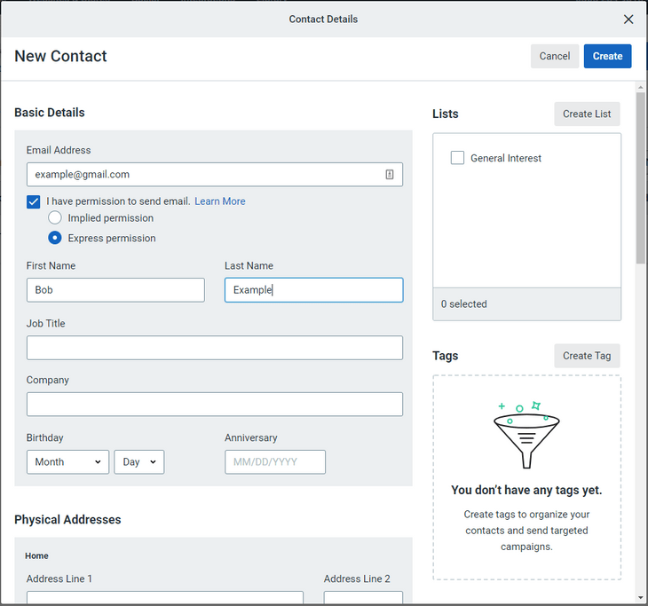Focus the Email Address field
Screen dimensions: 648x606
(x=215, y=174)
